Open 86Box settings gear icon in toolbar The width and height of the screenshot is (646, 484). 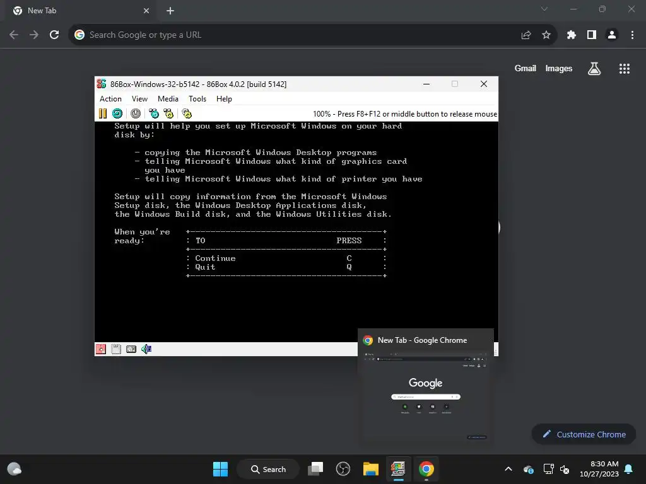coord(187,113)
